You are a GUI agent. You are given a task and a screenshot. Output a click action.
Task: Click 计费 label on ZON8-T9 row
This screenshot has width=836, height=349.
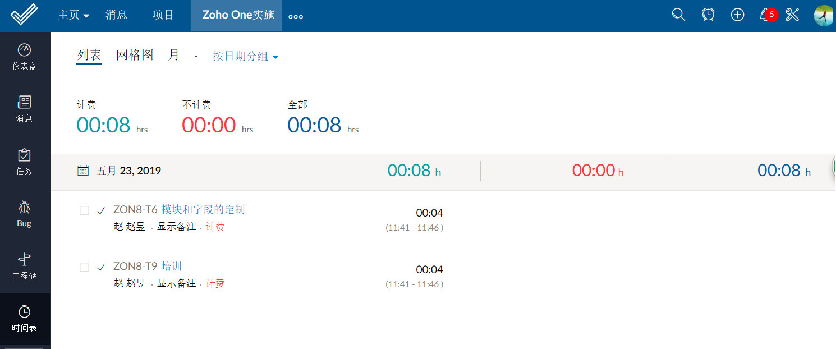215,283
